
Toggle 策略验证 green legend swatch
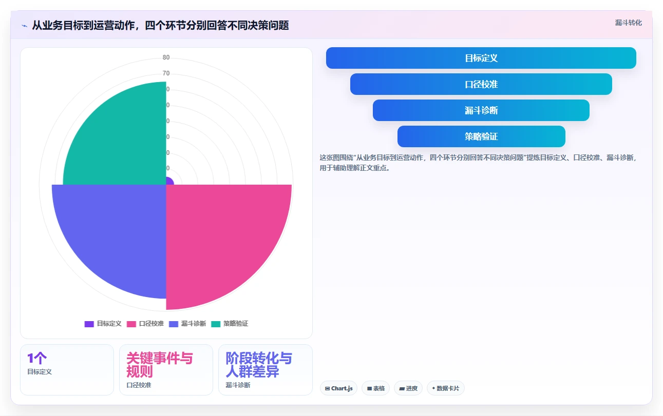point(215,324)
